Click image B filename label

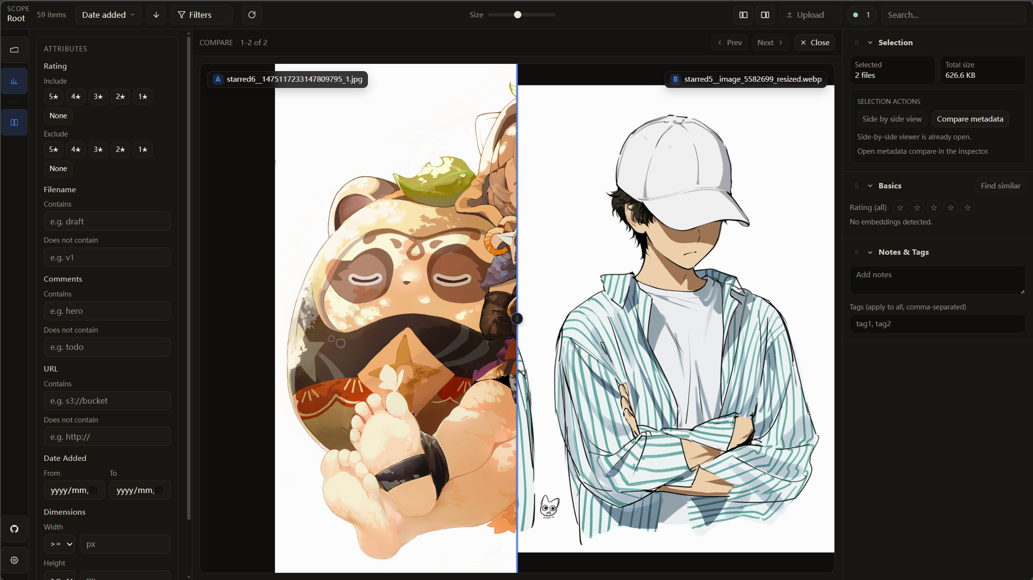coord(746,79)
